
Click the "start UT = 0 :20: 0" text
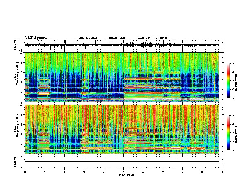(x=152, y=38)
